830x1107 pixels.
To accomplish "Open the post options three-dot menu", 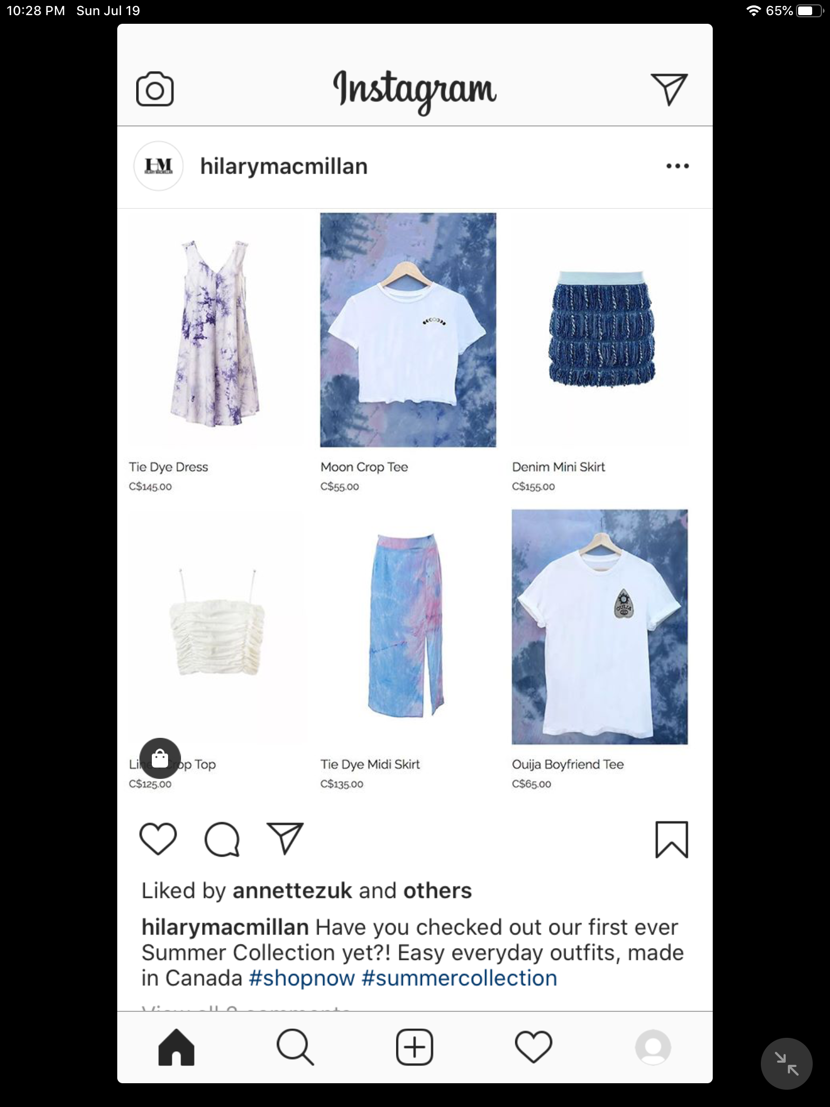I will pos(678,166).
